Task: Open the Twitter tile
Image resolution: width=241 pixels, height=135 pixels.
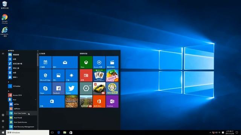Action: point(72,88)
